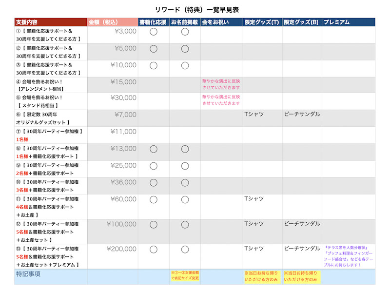Click the 限定グッズ(B) column header
The width and height of the screenshot is (390, 291).
302,22
